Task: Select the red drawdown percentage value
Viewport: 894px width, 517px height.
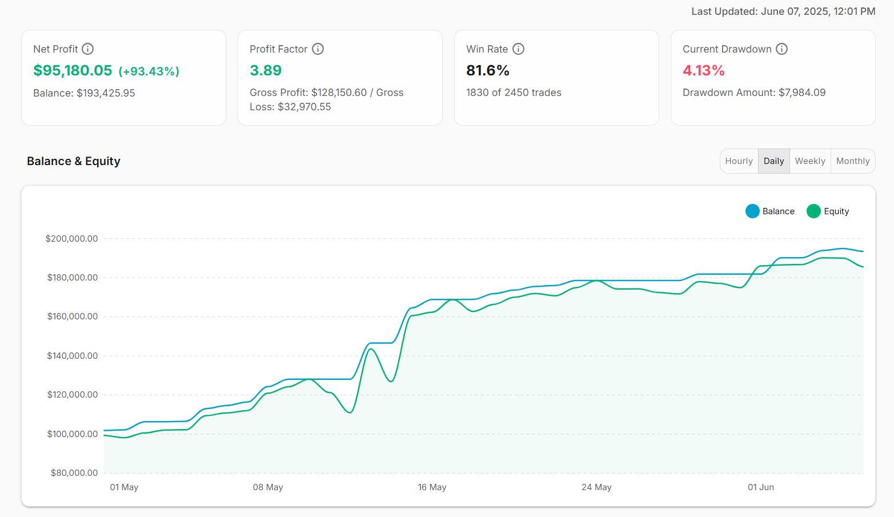Action: click(703, 70)
